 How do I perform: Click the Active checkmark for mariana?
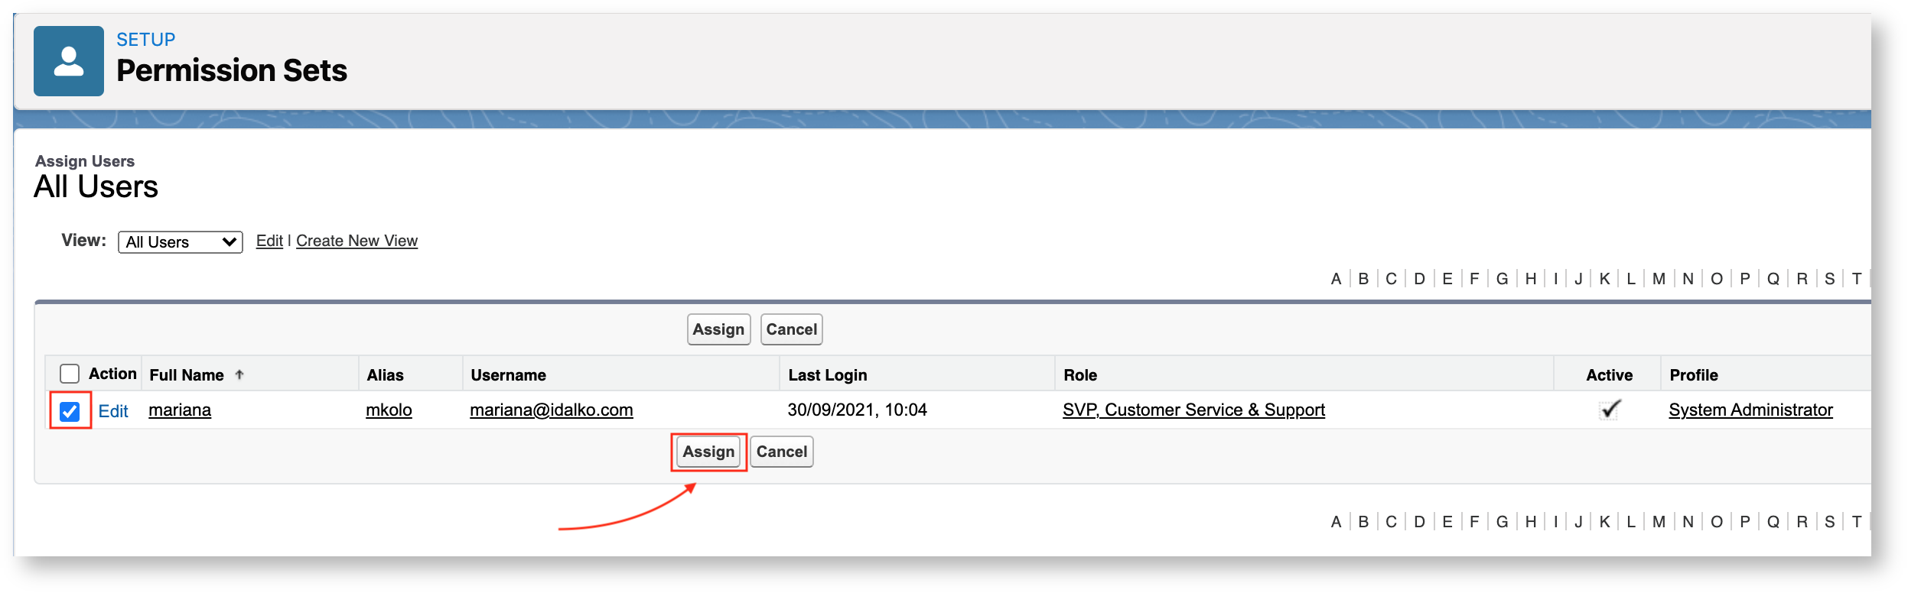[1610, 410]
